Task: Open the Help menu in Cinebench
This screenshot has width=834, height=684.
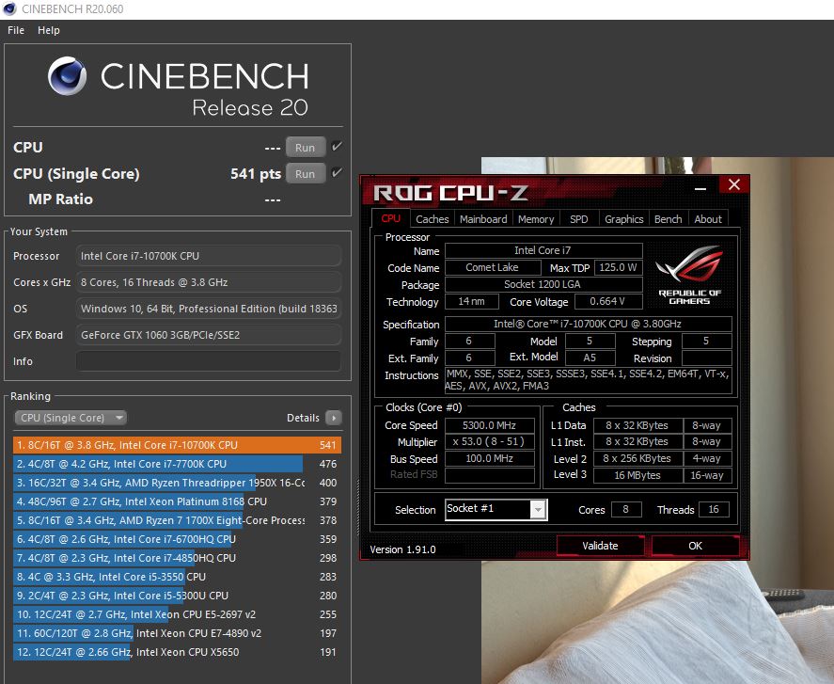Action: (48, 30)
